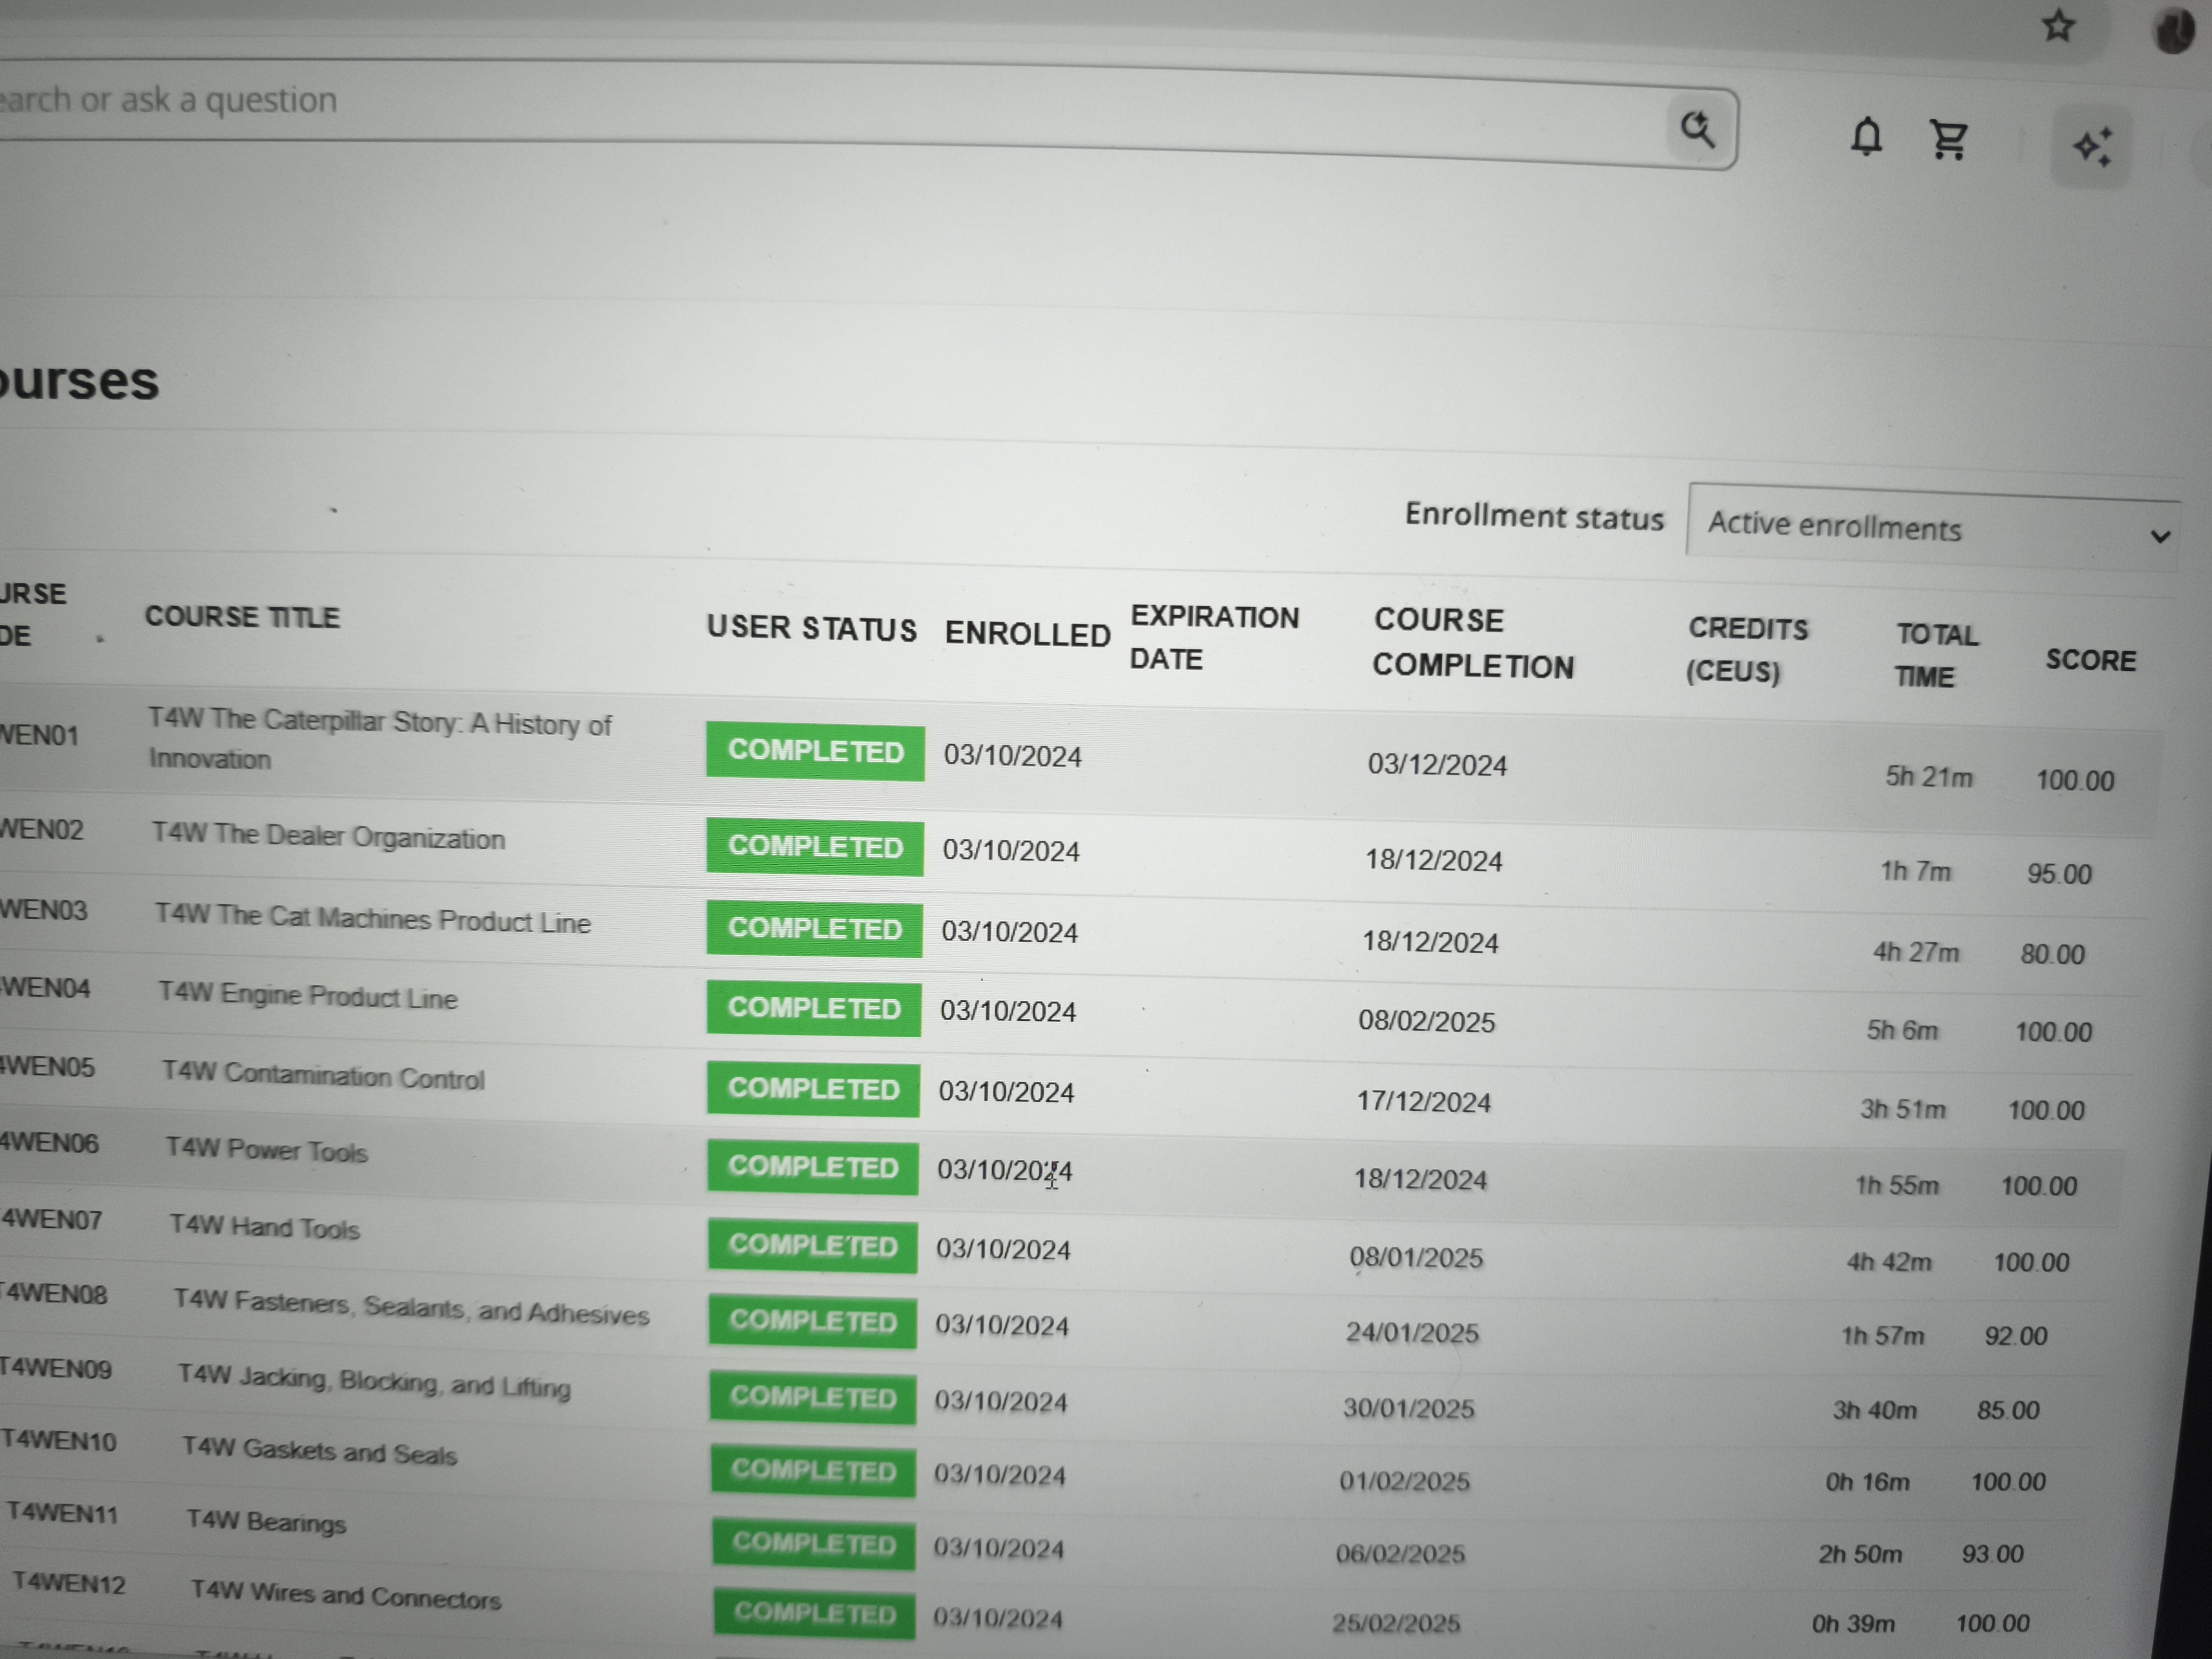This screenshot has height=1659, width=2212.
Task: Click COMPLETED badge for The Dealer Organization
Action: click(815, 846)
